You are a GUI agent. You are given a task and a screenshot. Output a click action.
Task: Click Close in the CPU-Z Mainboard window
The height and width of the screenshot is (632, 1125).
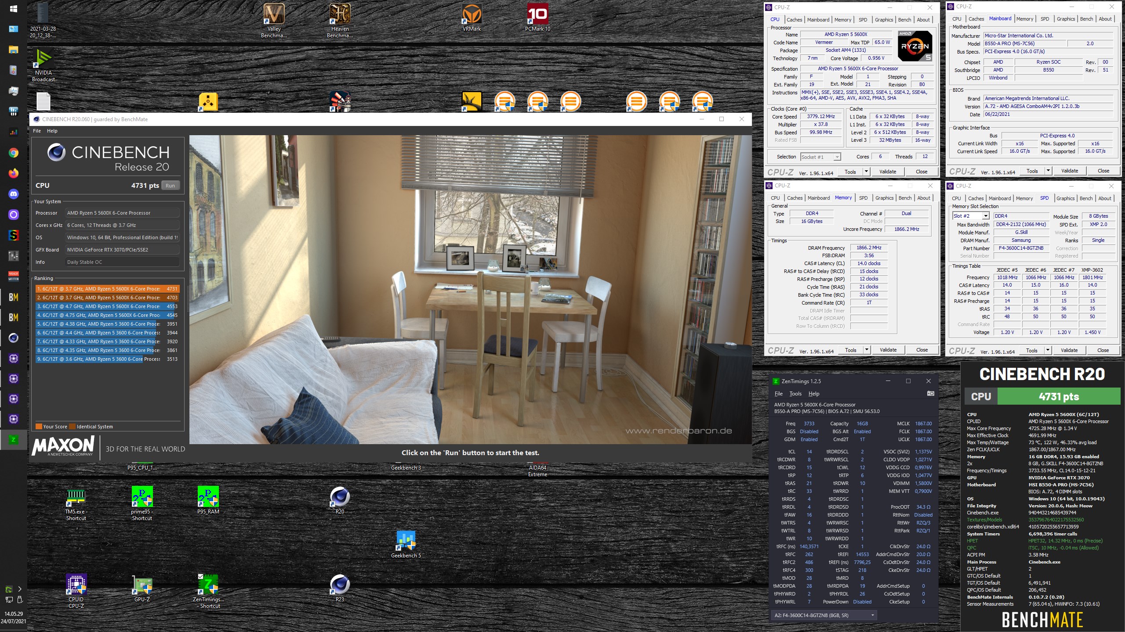pyautogui.click(x=1103, y=171)
